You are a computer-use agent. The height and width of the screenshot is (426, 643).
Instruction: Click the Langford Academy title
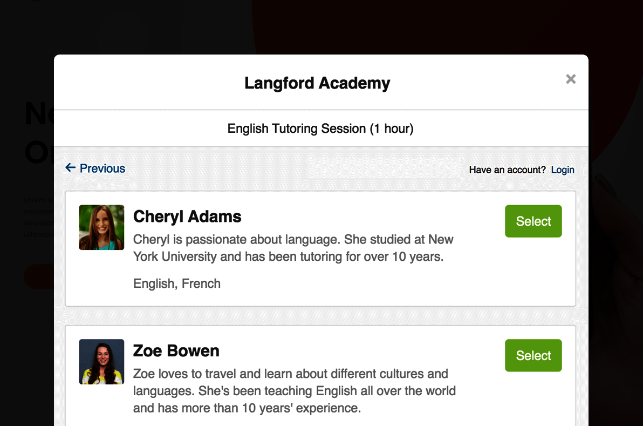point(317,83)
